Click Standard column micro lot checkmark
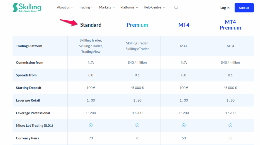Viewport: 260px width, 145px height. point(91,125)
